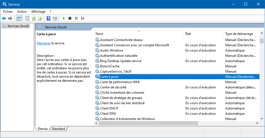Click gear icon of Bing Desktop Update service

[x=97, y=61]
